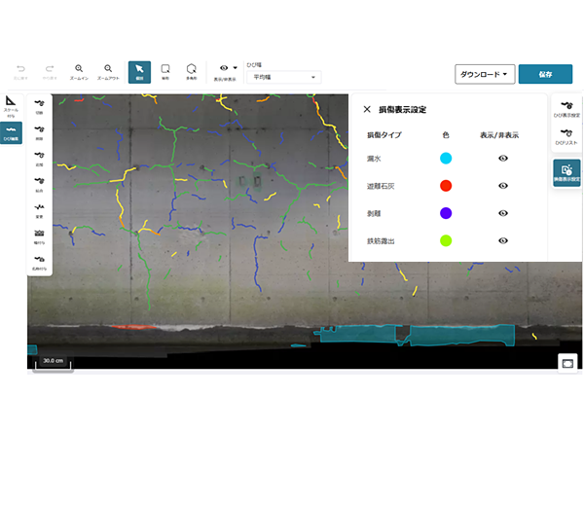Click the 損傷タイプ column header
The width and height of the screenshot is (584, 506).
coord(384,135)
